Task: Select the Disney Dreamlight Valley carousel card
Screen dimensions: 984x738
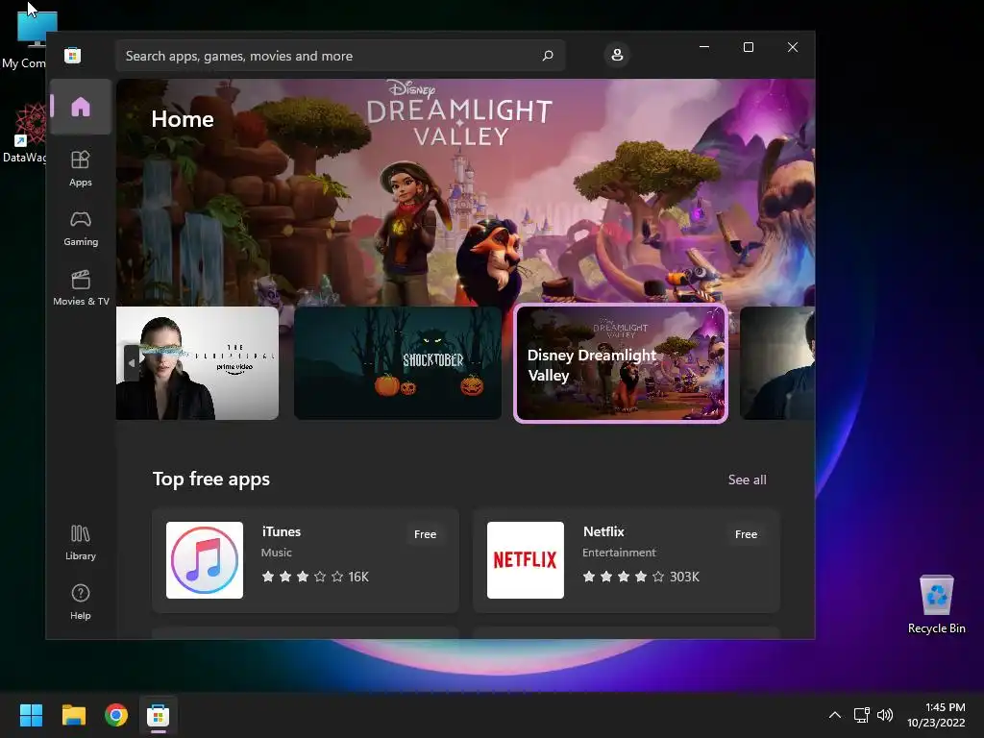Action: [621, 363]
